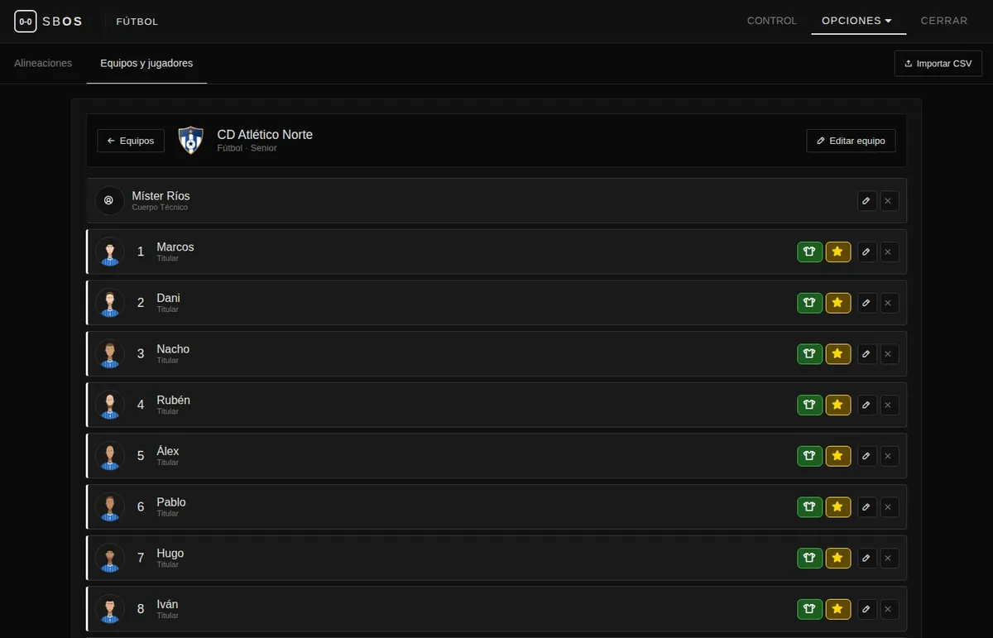Remove player Dani from the roster
This screenshot has width=993, height=638.
889,303
